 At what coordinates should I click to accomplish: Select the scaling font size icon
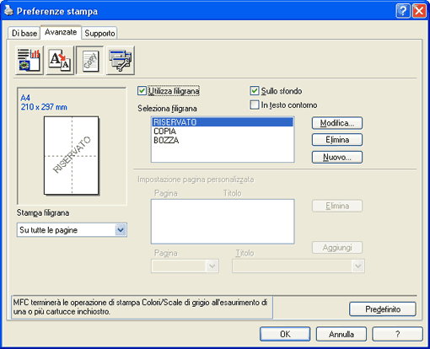(x=60, y=60)
